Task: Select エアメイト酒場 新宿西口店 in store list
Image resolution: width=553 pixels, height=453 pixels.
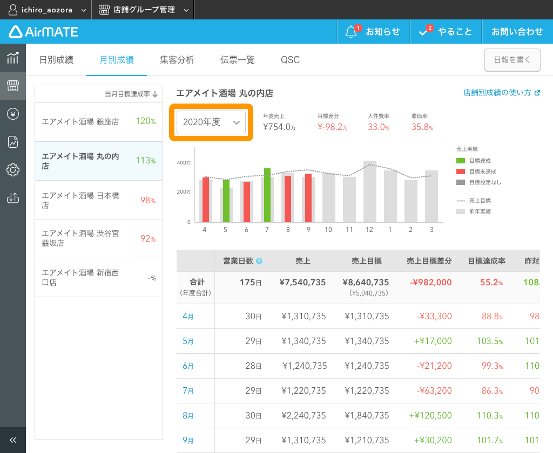Action: [x=99, y=278]
